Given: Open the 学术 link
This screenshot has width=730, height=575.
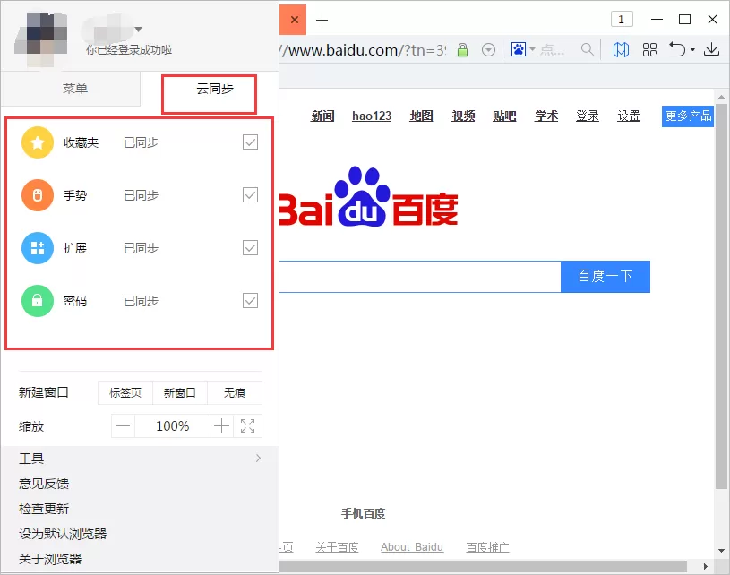Looking at the screenshot, I should 546,116.
